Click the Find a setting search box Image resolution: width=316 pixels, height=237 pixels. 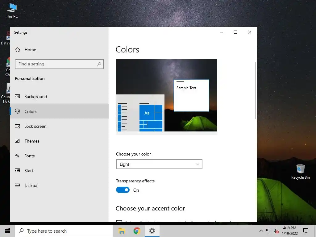click(59, 64)
